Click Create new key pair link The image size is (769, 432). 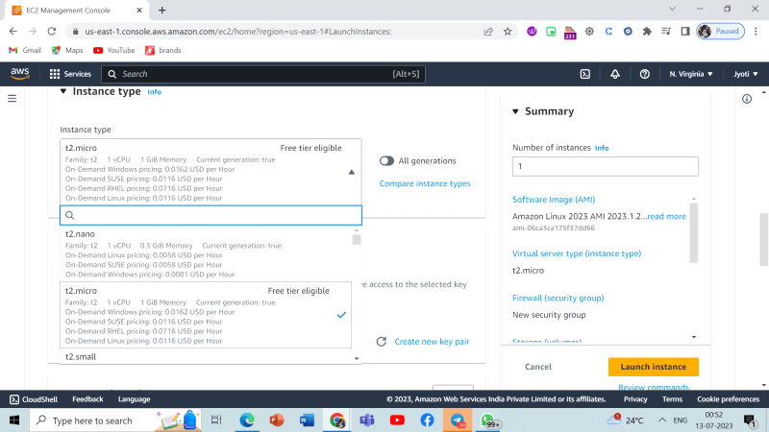coord(432,342)
